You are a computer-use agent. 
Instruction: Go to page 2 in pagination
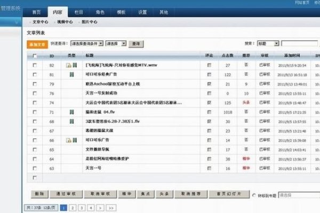(73, 208)
